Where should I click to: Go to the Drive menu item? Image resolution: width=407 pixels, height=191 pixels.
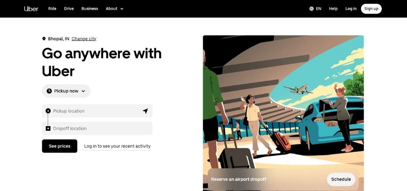(69, 9)
